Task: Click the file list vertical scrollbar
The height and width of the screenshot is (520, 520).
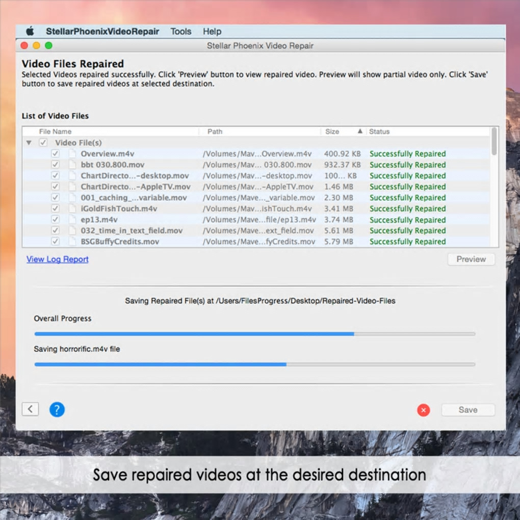Action: (x=494, y=141)
